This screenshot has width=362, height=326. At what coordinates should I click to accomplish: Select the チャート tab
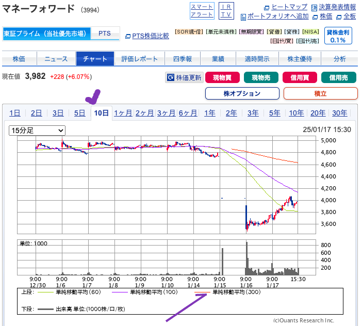coord(95,59)
